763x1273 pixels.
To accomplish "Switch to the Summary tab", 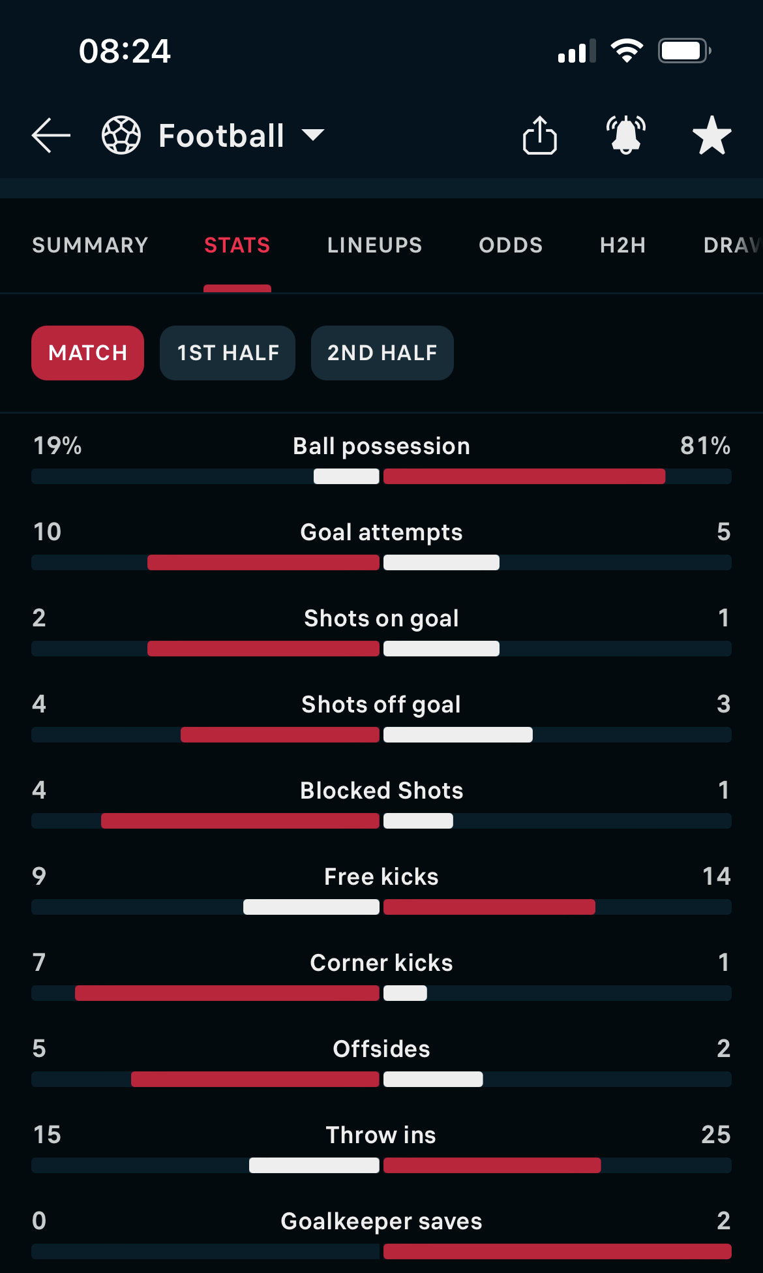I will pyautogui.click(x=90, y=245).
